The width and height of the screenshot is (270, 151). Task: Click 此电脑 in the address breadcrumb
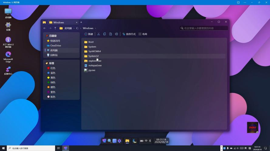(x=68, y=28)
